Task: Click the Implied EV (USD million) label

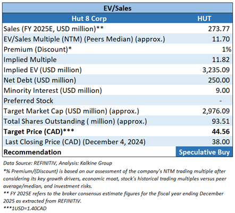Action: pyautogui.click(x=43, y=70)
